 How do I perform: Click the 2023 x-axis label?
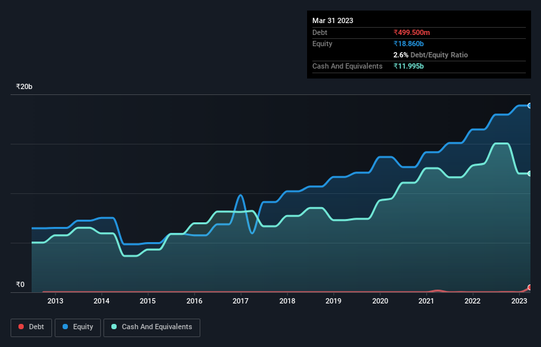[x=519, y=301]
